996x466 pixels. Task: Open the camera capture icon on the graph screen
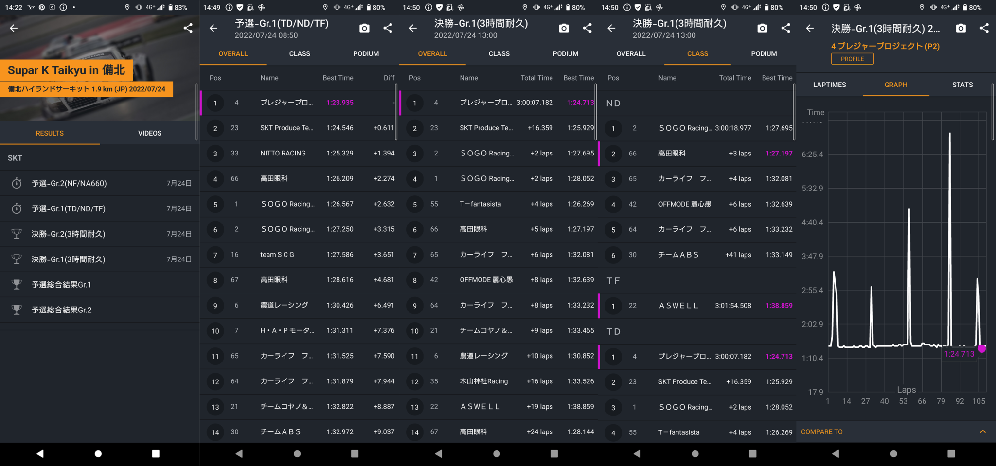(x=960, y=28)
